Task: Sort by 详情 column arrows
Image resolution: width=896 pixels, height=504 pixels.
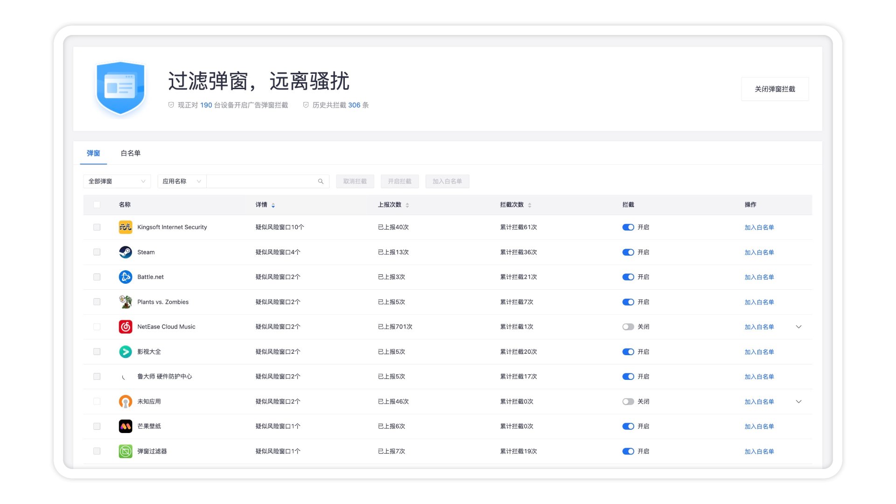Action: [273, 205]
